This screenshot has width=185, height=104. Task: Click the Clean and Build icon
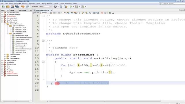(66, 7)
